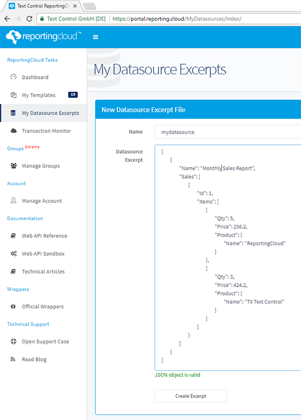Viewport: 301px width, 420px height.
Task: Click the Web API Reference book icon
Action: 13,236
